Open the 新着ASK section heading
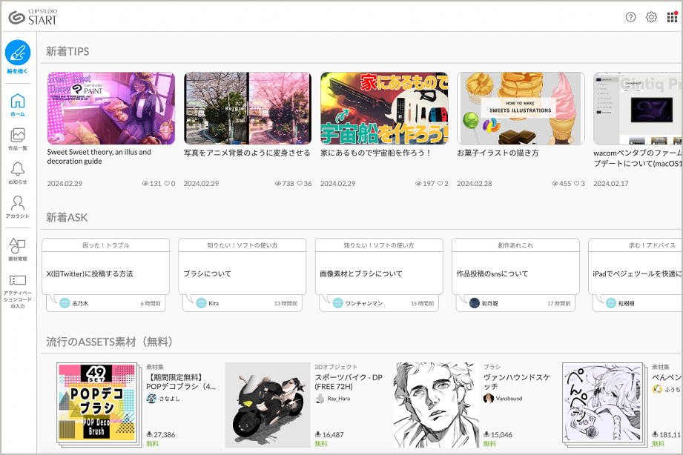683x455 pixels. [67, 217]
